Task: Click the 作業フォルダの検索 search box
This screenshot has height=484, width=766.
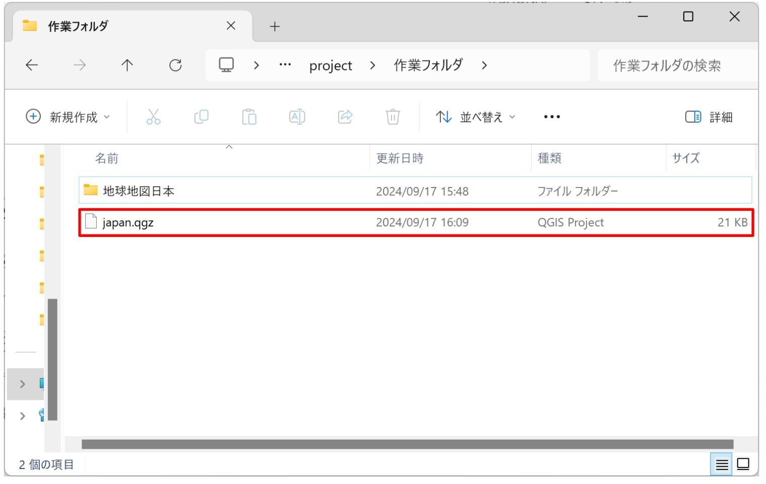Action: pyautogui.click(x=678, y=66)
